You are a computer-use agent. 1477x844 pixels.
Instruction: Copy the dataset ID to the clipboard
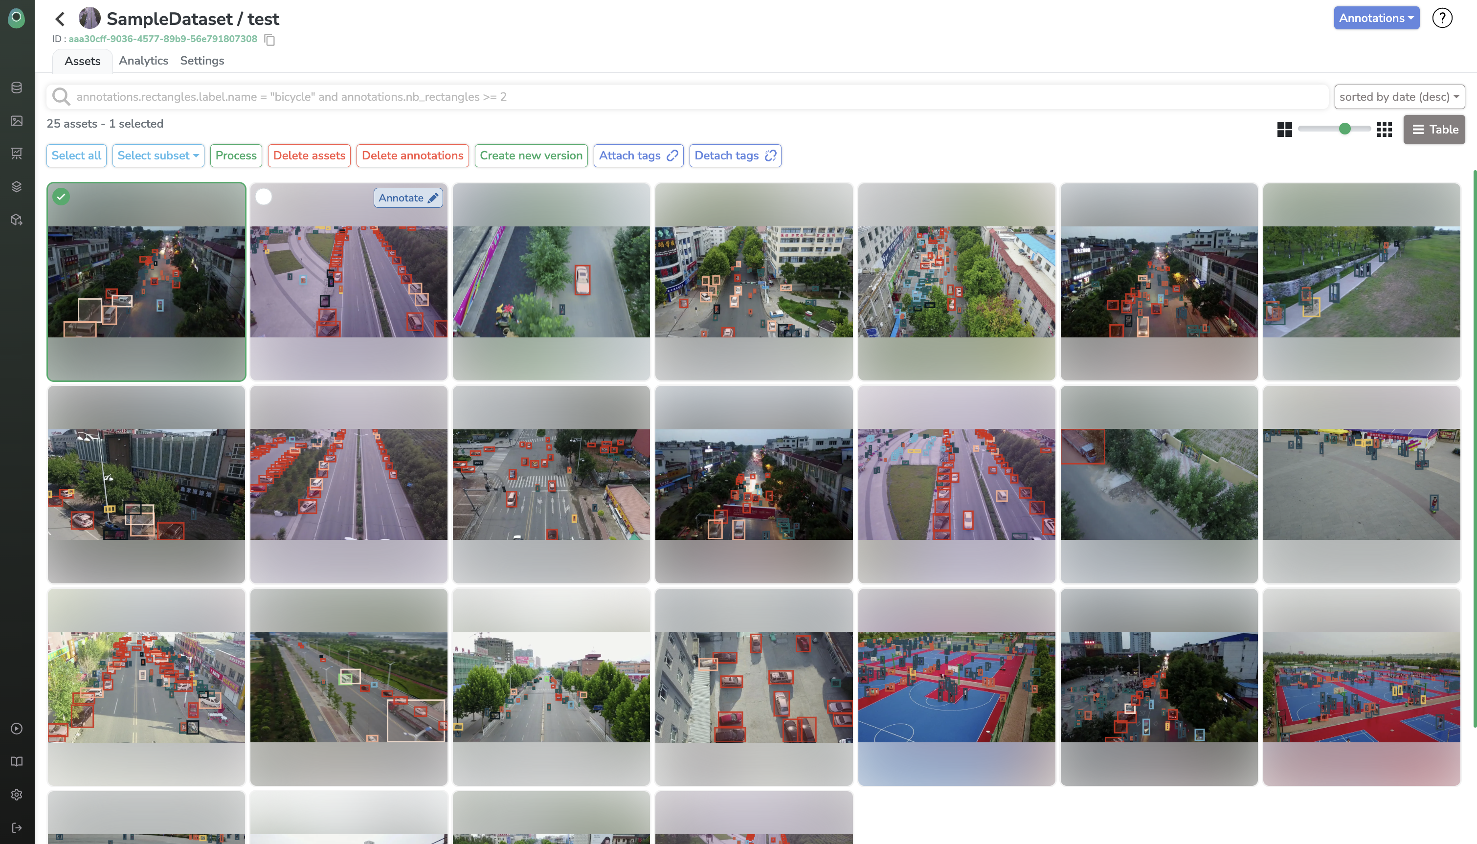(x=269, y=40)
